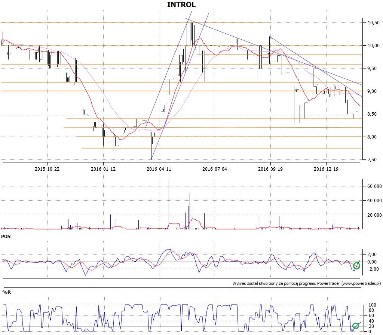Click the green circle marker on %R
Viewport: 383px width, 335px height.
(x=356, y=326)
